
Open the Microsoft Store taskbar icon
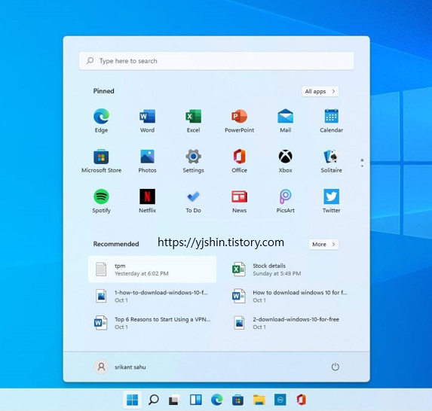click(x=237, y=400)
